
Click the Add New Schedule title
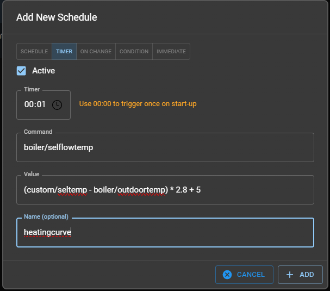[57, 17]
